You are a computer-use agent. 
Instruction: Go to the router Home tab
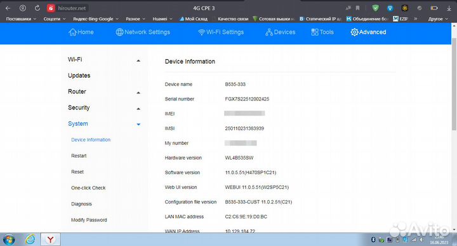coord(81,32)
